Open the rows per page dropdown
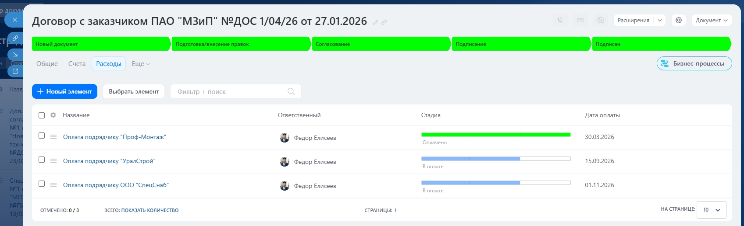The height and width of the screenshot is (226, 744). click(712, 210)
